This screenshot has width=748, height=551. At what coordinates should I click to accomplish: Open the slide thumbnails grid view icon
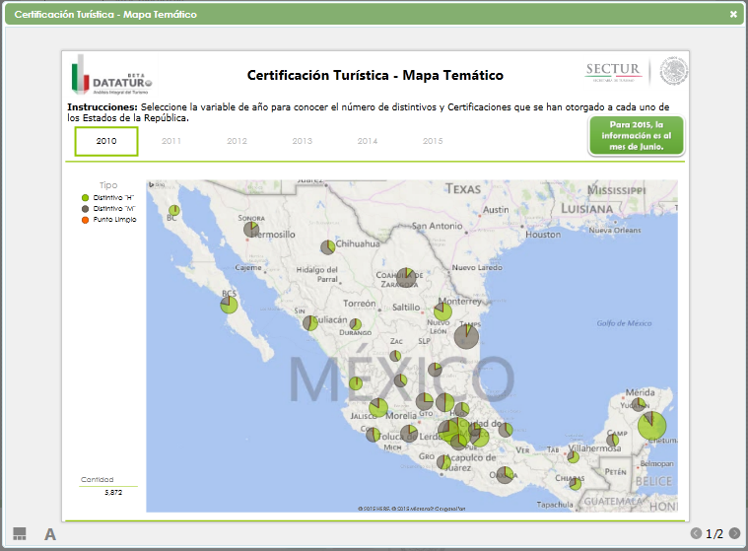click(x=20, y=533)
